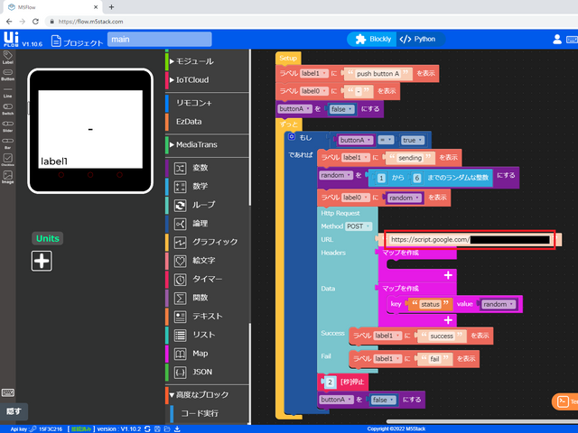Open the ループ block category
This screenshot has height=433, width=578.
pyautogui.click(x=204, y=205)
